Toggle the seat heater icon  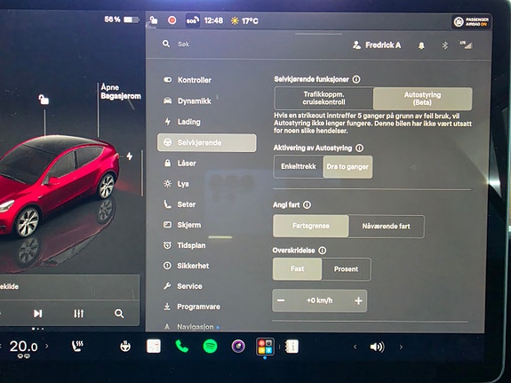pos(77,347)
